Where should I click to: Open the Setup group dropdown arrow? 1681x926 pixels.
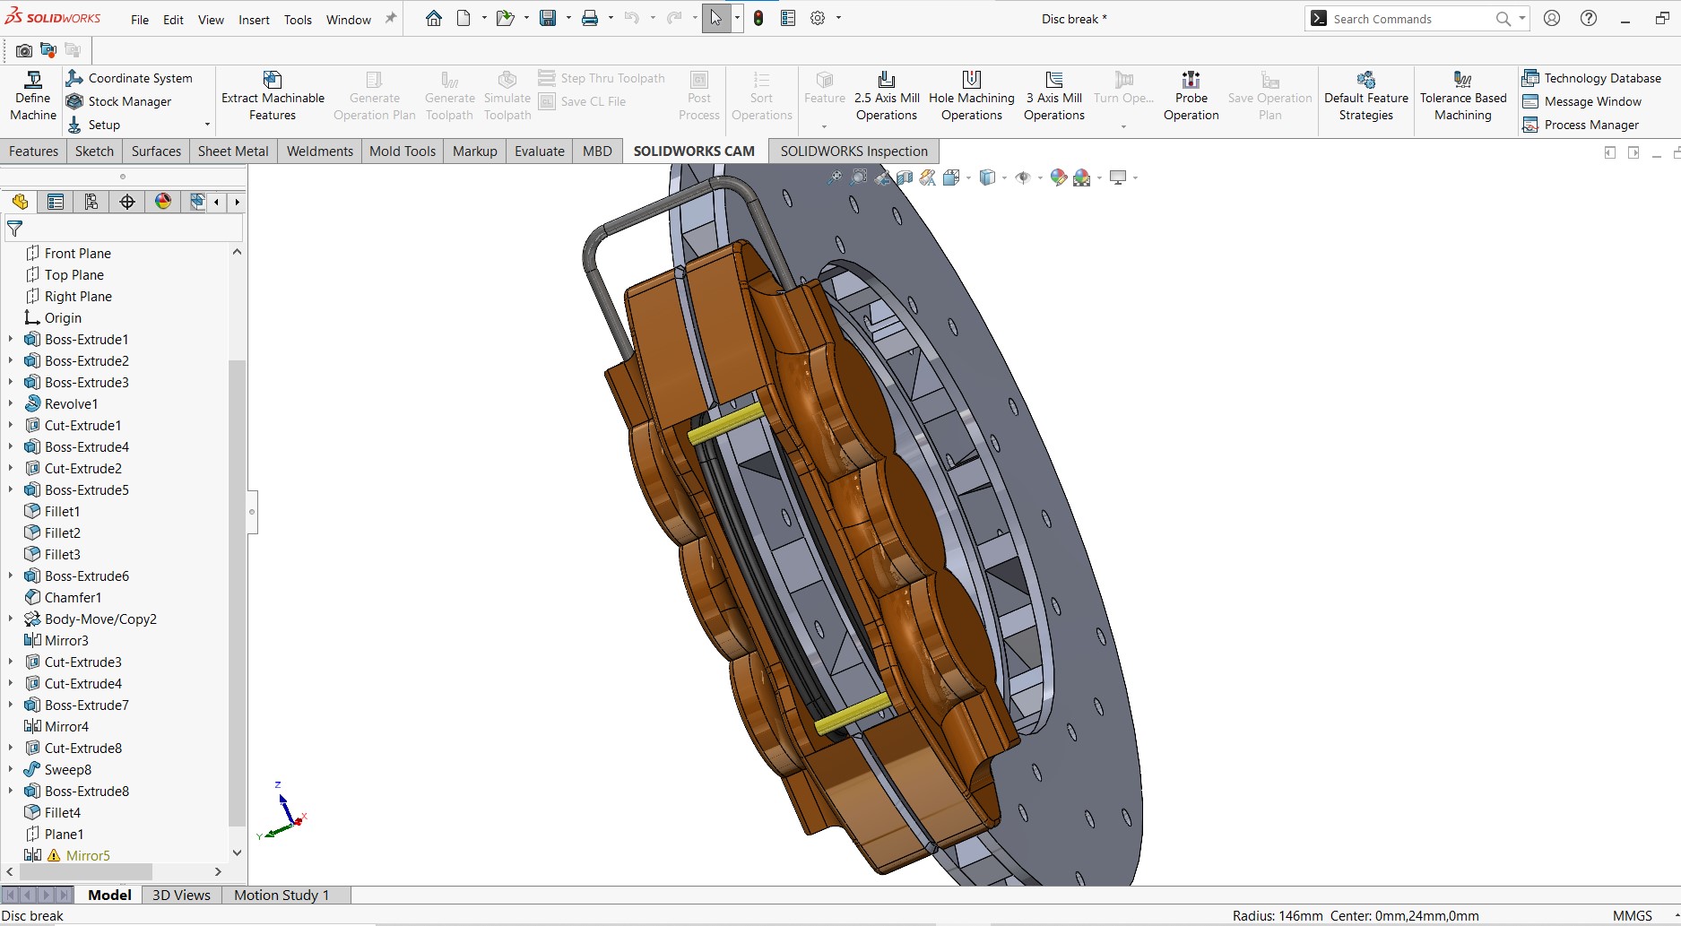(207, 125)
